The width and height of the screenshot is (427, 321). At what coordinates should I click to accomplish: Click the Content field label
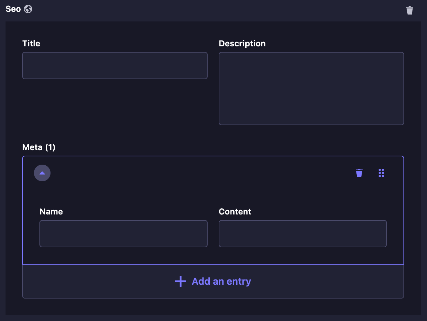235,212
